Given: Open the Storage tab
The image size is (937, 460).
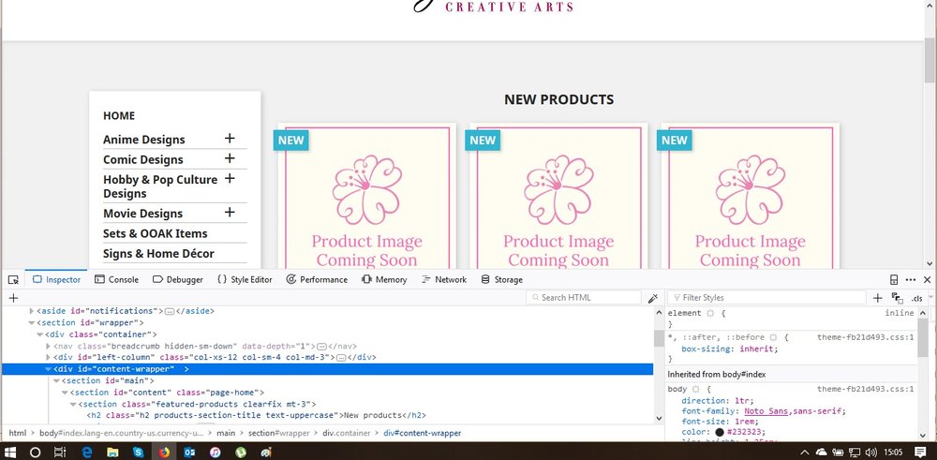Looking at the screenshot, I should click(502, 279).
